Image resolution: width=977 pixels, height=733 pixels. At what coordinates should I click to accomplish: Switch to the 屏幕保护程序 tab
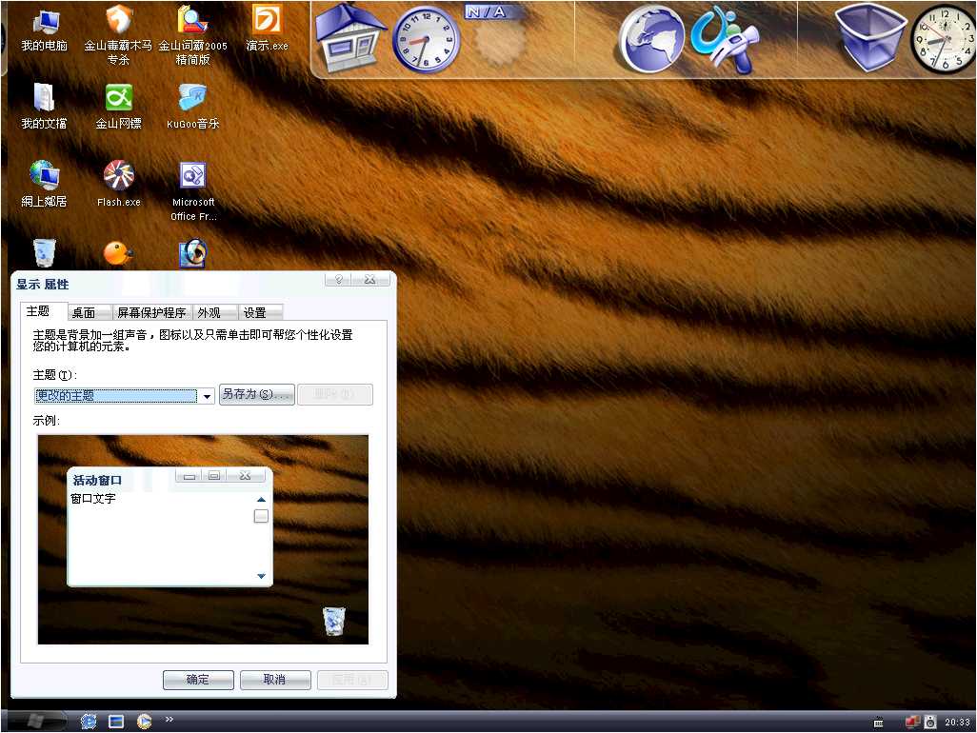point(151,312)
